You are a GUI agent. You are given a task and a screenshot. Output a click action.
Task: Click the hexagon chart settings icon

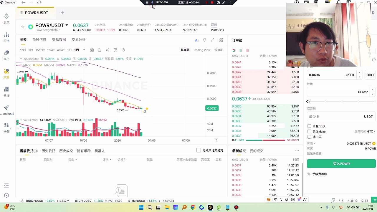(x=123, y=50)
